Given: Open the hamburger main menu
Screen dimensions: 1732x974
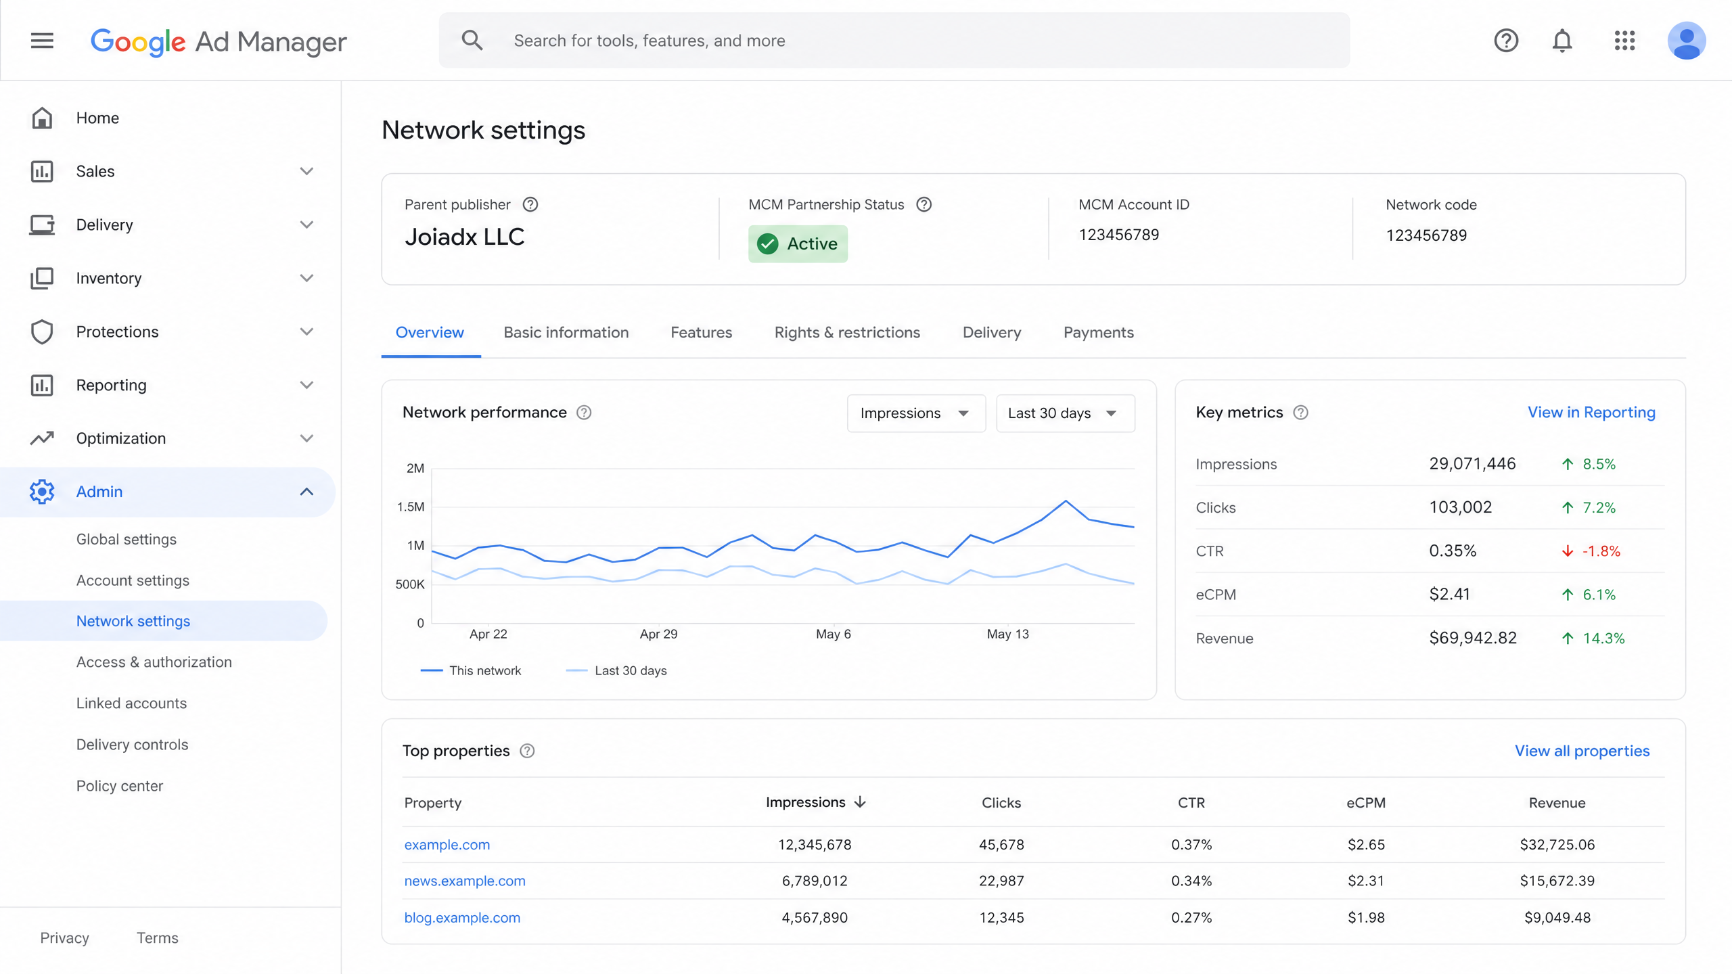Looking at the screenshot, I should pyautogui.click(x=42, y=41).
